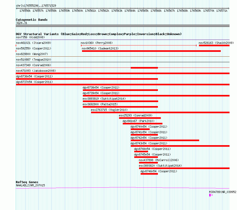Open the NAALADL2|NM_207015 gene label

pos(30,185)
